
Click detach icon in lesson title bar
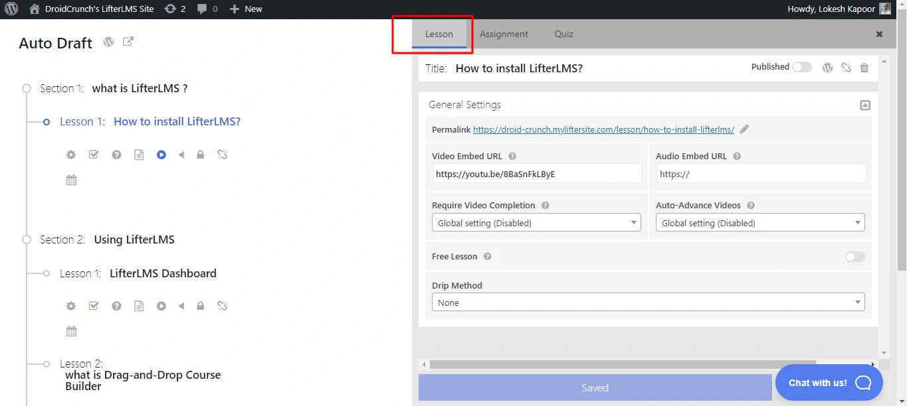846,67
